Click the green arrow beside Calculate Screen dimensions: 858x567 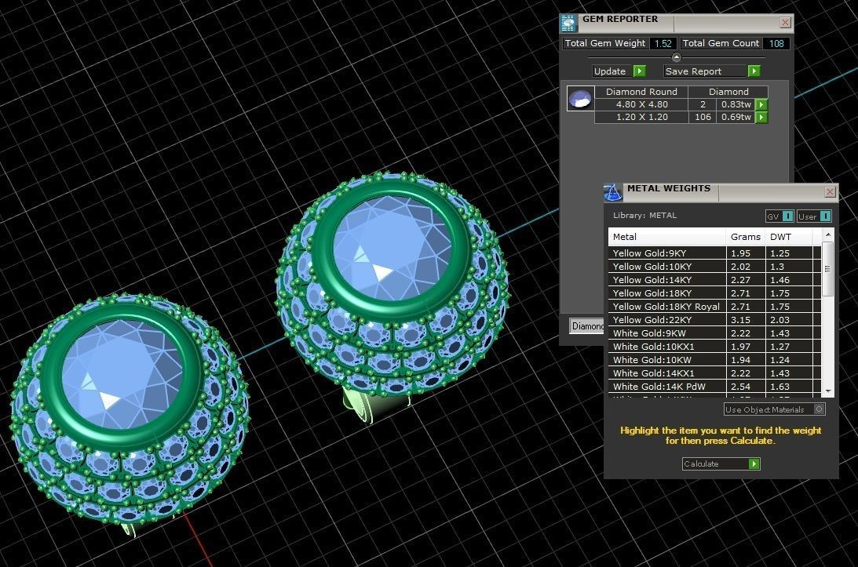click(x=754, y=463)
